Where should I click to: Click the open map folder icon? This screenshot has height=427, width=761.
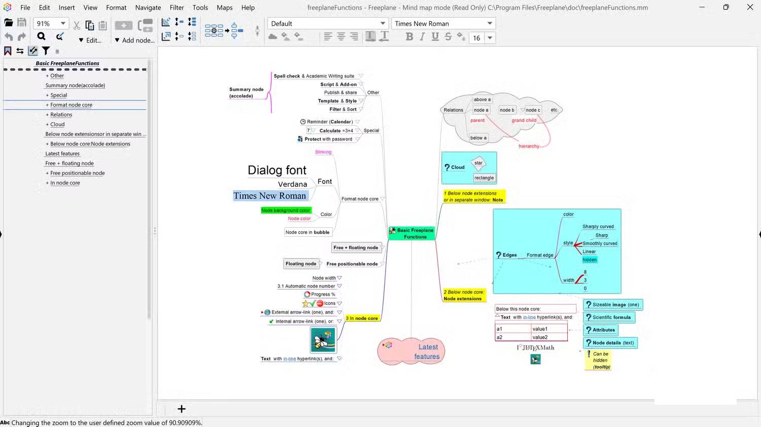tap(9, 23)
